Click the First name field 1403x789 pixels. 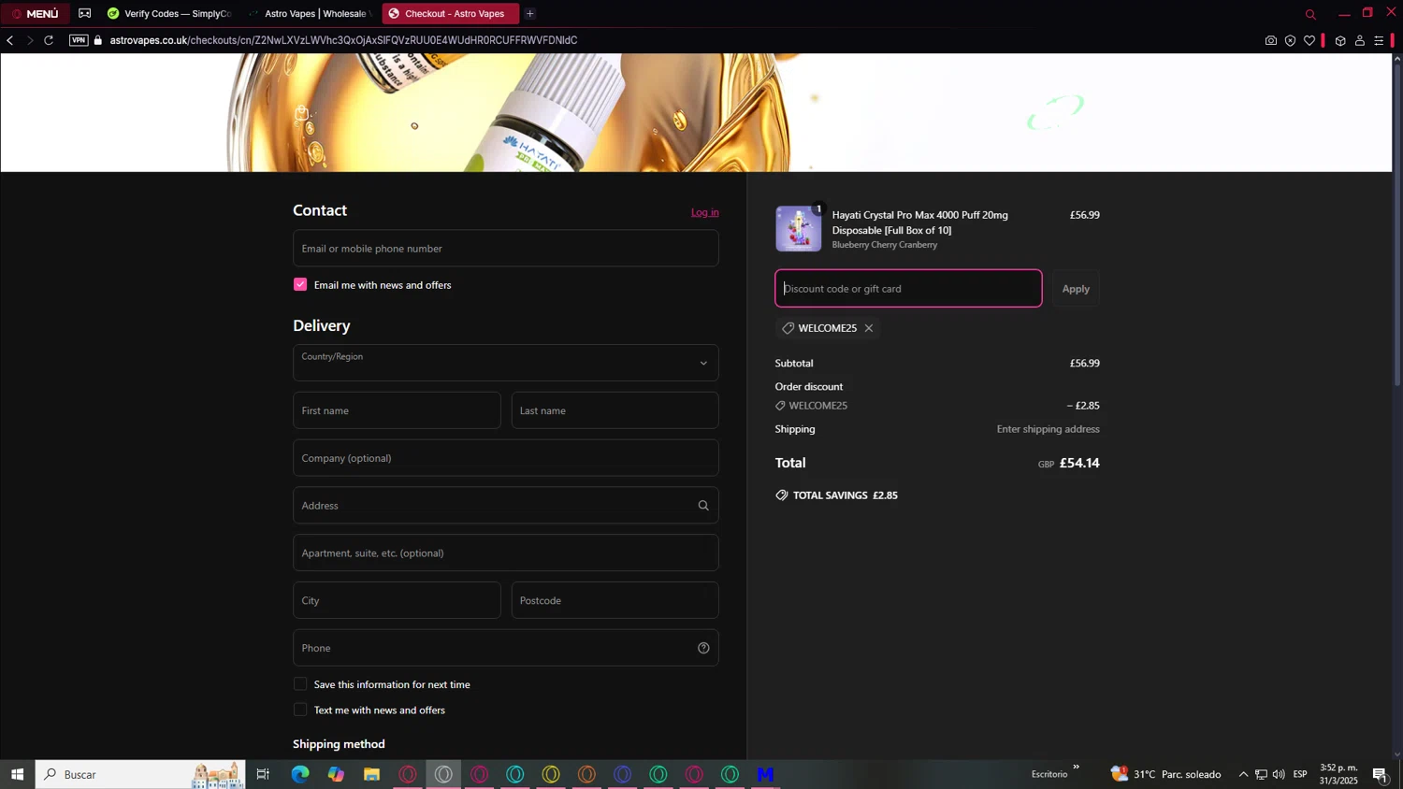tap(397, 410)
